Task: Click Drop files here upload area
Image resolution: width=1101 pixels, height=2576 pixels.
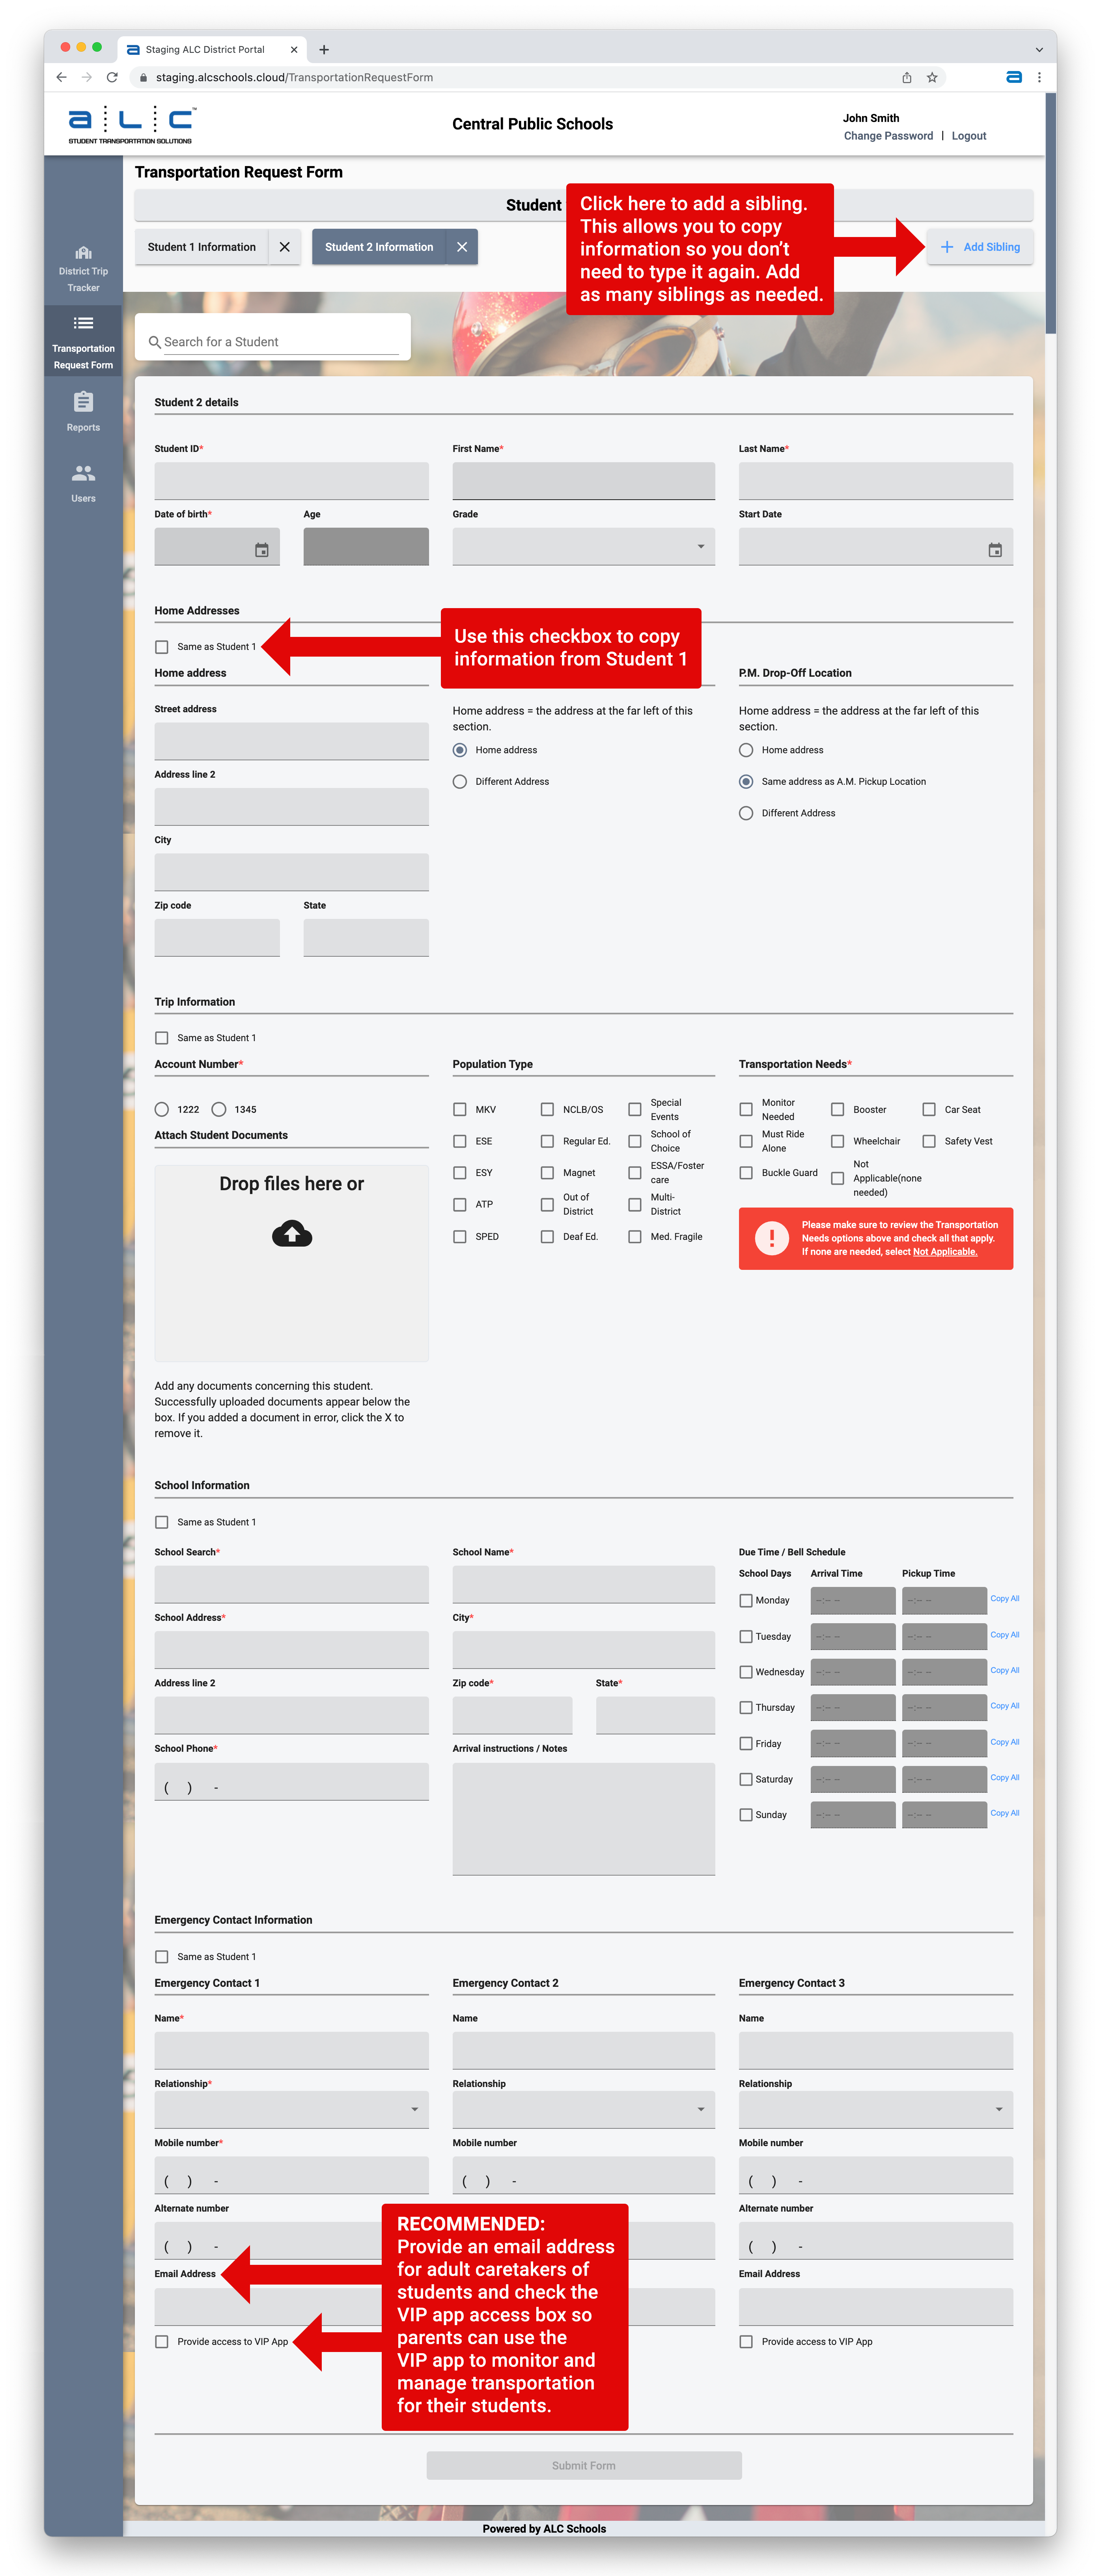Action: [x=292, y=1263]
